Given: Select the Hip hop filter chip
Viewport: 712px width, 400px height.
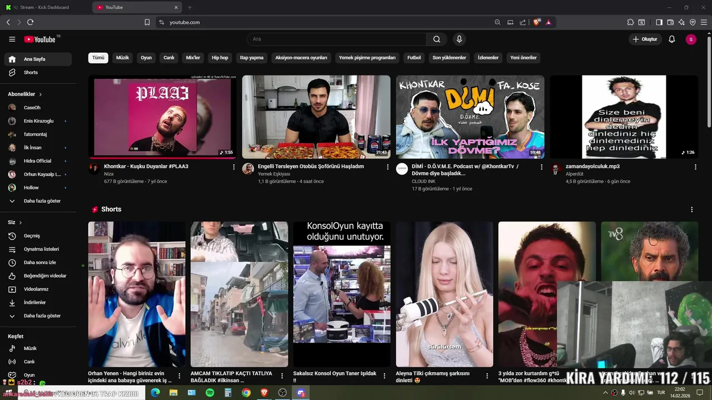Looking at the screenshot, I should [x=220, y=58].
